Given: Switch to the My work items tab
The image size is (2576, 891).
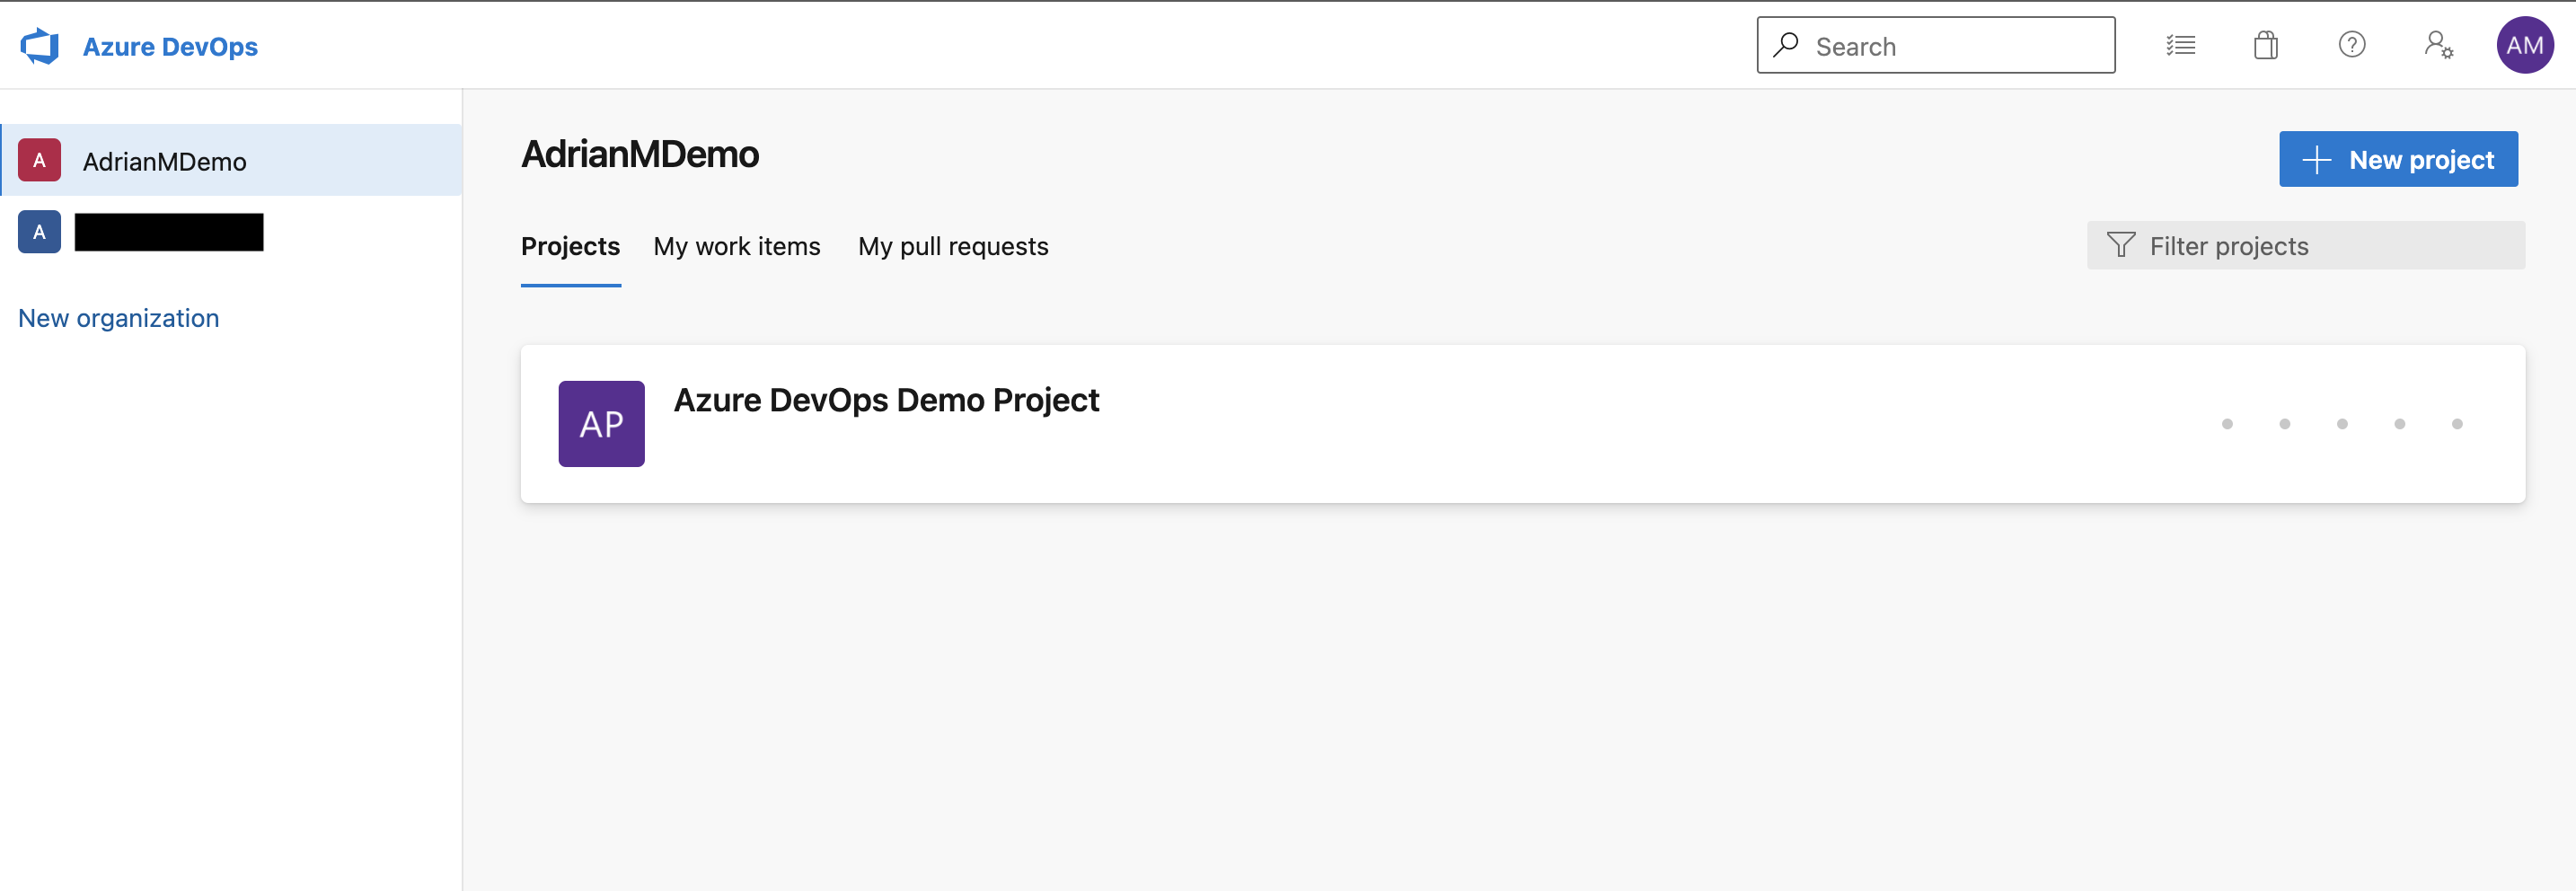Looking at the screenshot, I should click(737, 246).
